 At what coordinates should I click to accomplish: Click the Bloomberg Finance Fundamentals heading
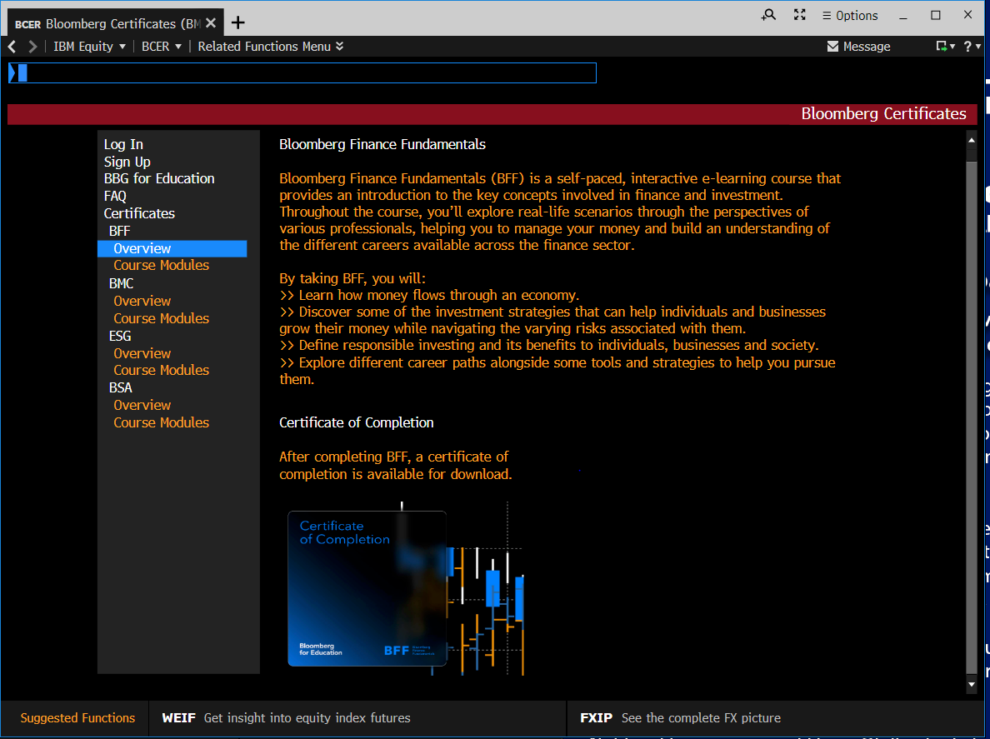(382, 144)
